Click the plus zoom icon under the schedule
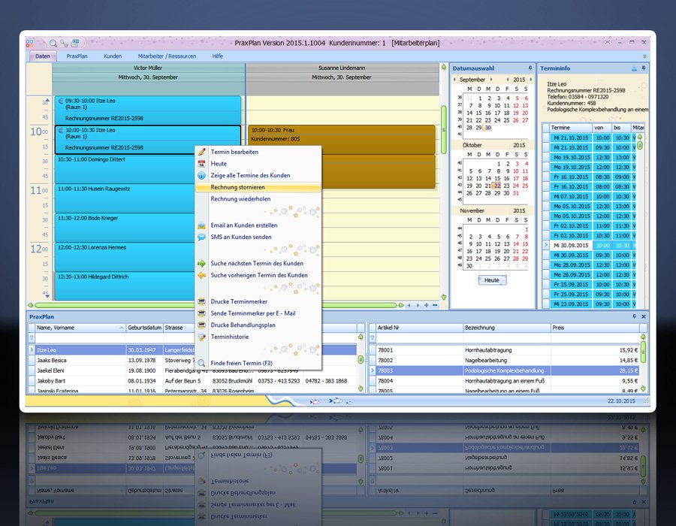Image resolution: width=676 pixels, height=526 pixels. coord(427,305)
